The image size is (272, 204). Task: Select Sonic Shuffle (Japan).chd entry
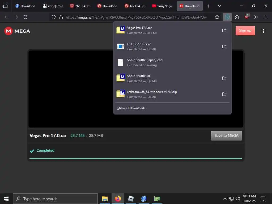click(172, 62)
